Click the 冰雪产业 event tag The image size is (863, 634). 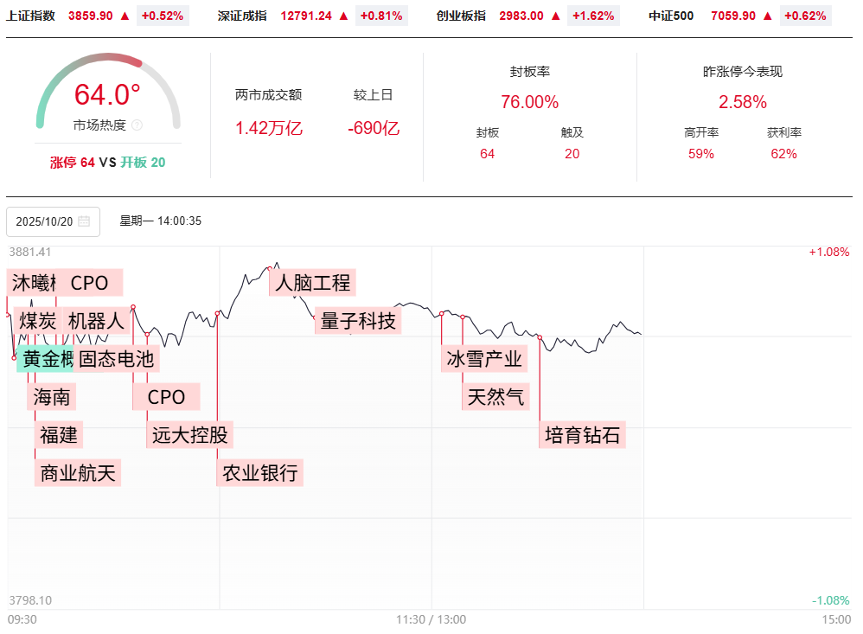coord(484,359)
